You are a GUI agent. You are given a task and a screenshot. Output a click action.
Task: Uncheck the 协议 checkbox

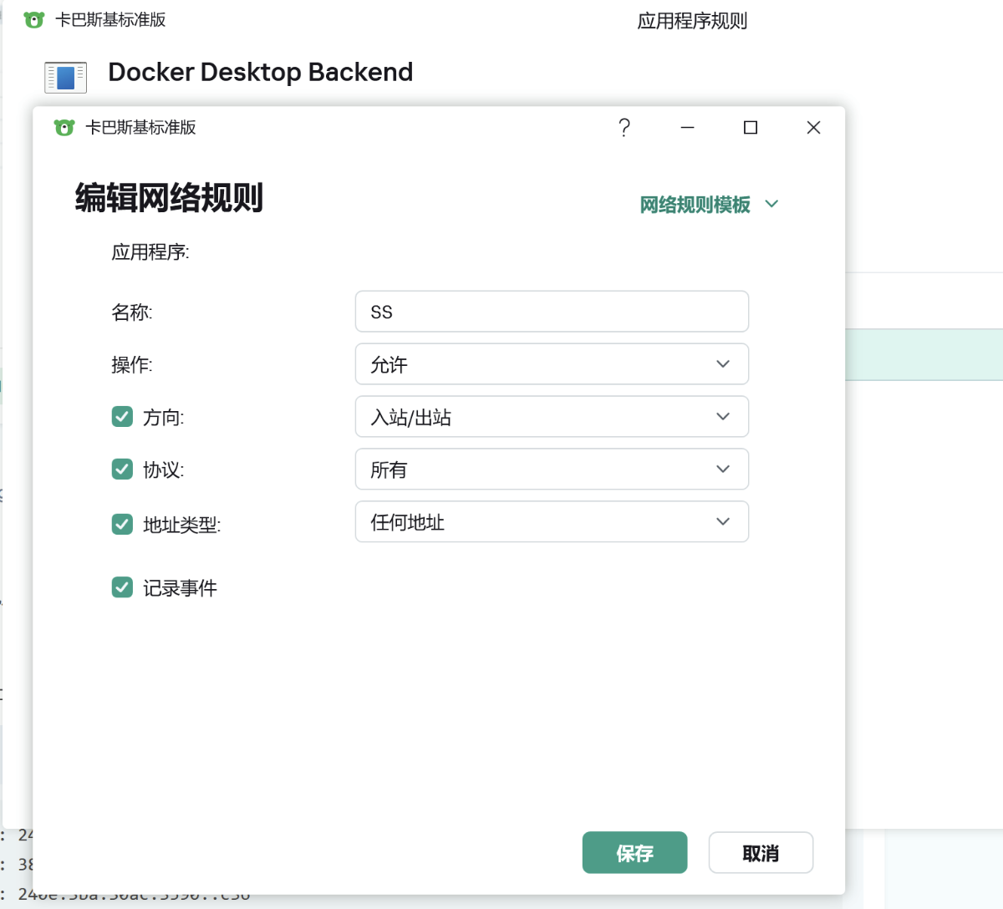point(122,469)
